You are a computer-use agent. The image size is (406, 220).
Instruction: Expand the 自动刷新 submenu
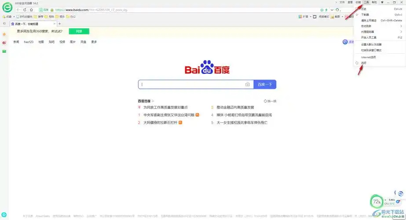click(x=380, y=26)
